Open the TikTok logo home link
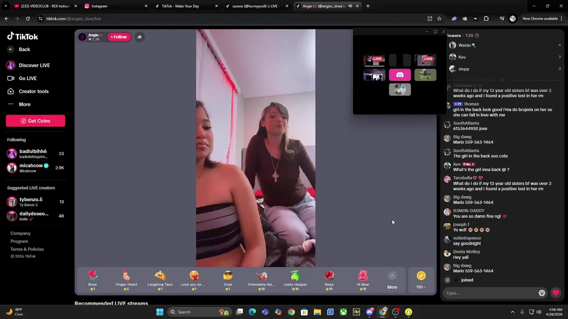This screenshot has width=568, height=319. [x=23, y=36]
